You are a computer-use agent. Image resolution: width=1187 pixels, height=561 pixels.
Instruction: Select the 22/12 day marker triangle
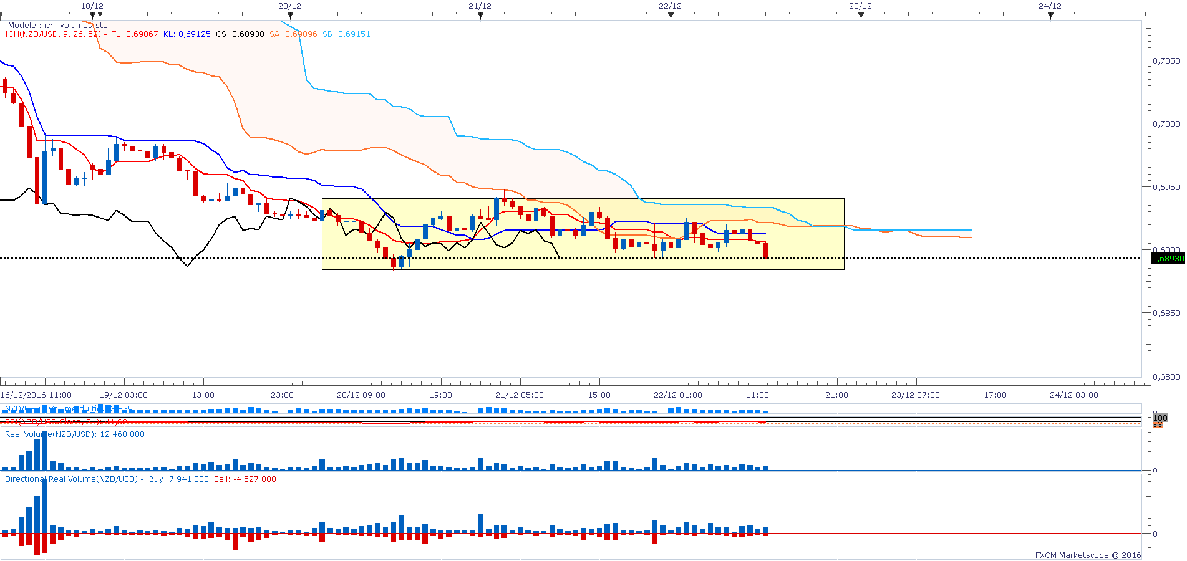click(x=671, y=16)
